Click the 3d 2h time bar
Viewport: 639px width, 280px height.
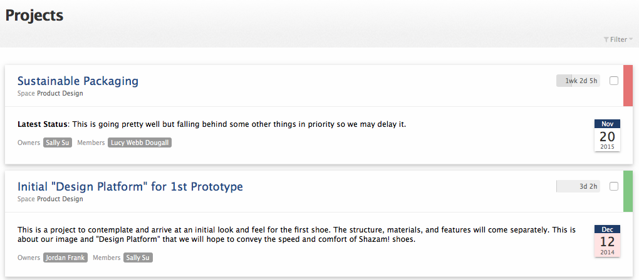tap(578, 186)
